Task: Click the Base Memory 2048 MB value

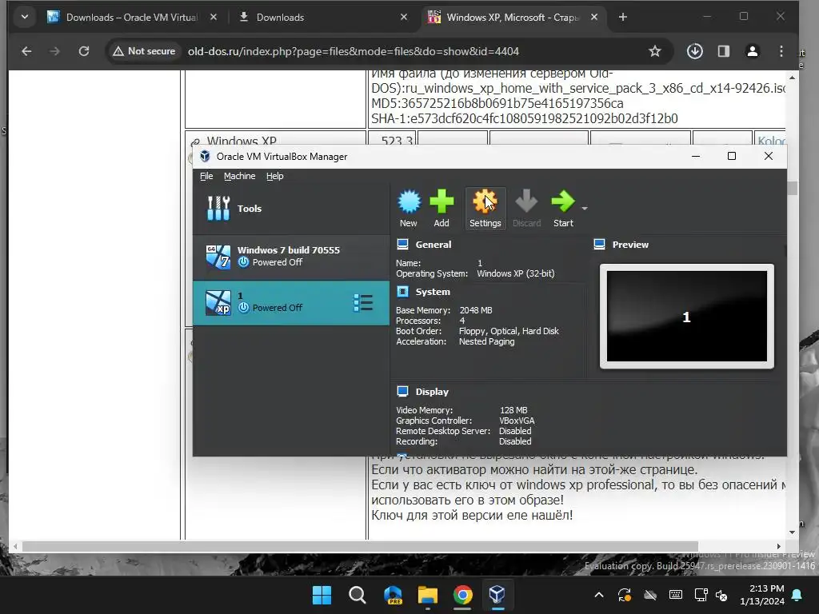Action: (x=476, y=310)
